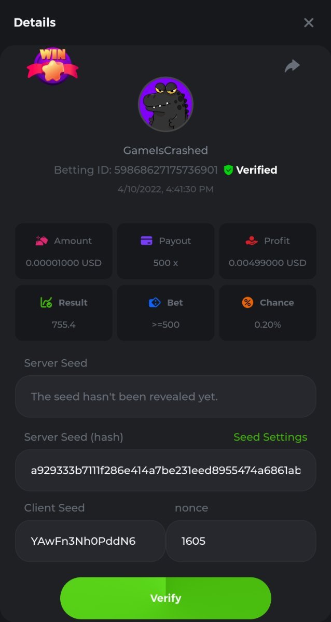The width and height of the screenshot is (331, 622).
Task: Click the purple Payout card icon
Action: [x=146, y=241]
